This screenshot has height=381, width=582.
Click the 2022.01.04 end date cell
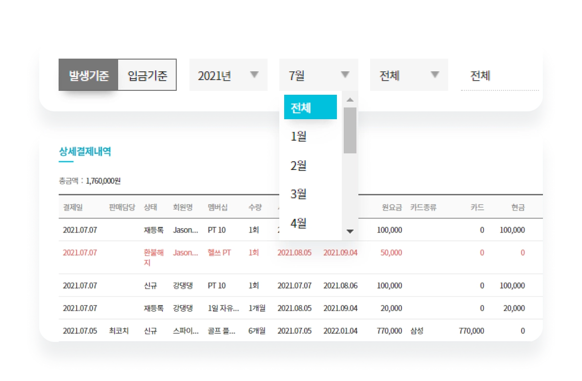[340, 331]
